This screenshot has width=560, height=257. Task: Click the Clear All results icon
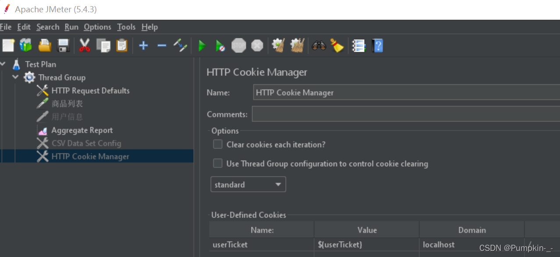(x=297, y=45)
